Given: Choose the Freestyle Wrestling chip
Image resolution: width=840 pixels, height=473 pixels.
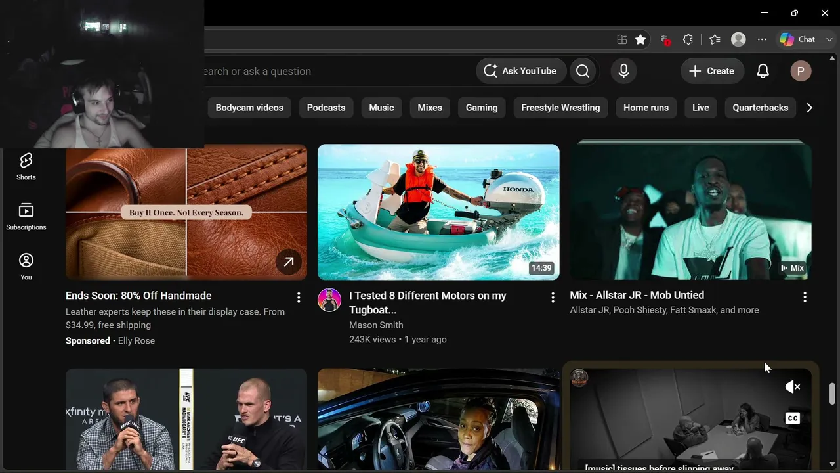Looking at the screenshot, I should coord(560,108).
